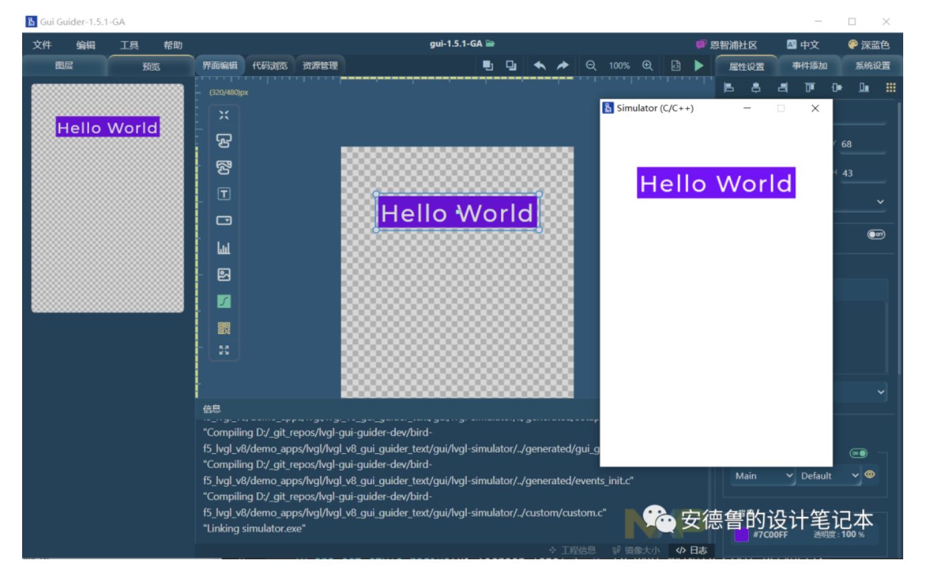Image resolution: width=932 pixels, height=566 pixels.
Task: Open the project folder icon next to title
Action: point(490,44)
